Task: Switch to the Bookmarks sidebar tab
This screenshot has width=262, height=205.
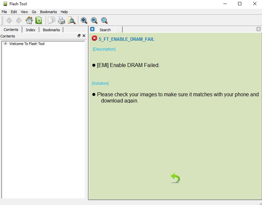Action: tap(51, 30)
